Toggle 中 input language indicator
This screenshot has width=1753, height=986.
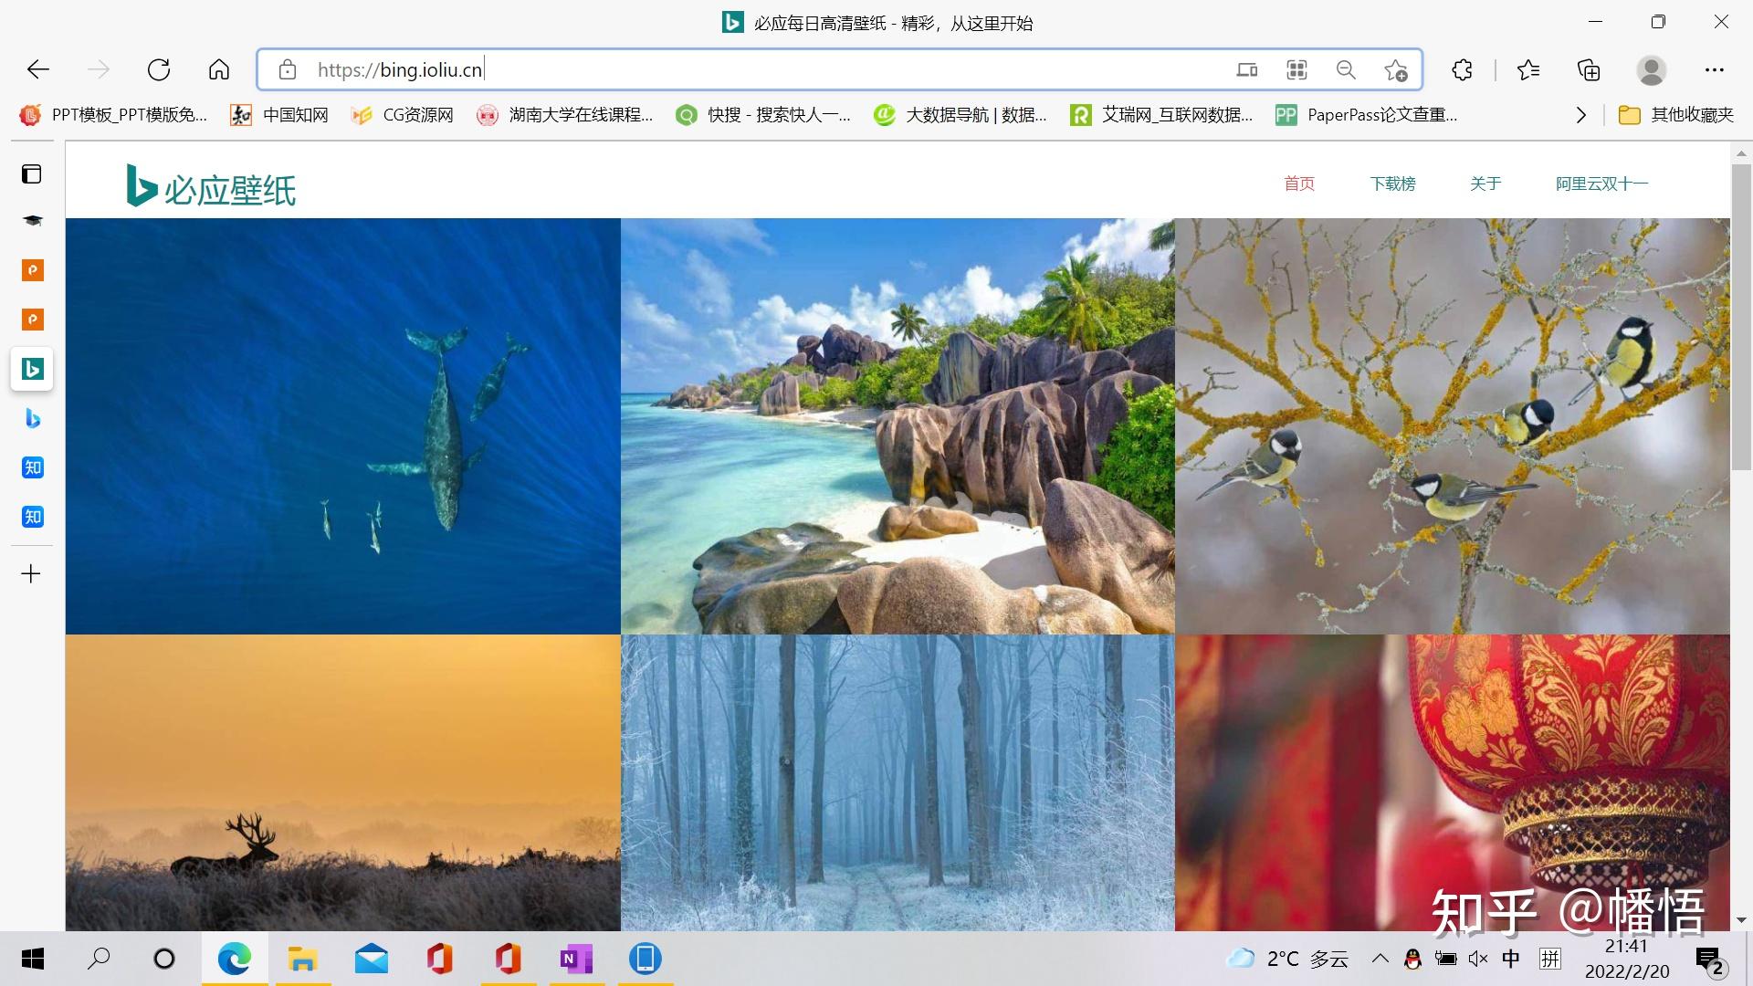(x=1511, y=959)
